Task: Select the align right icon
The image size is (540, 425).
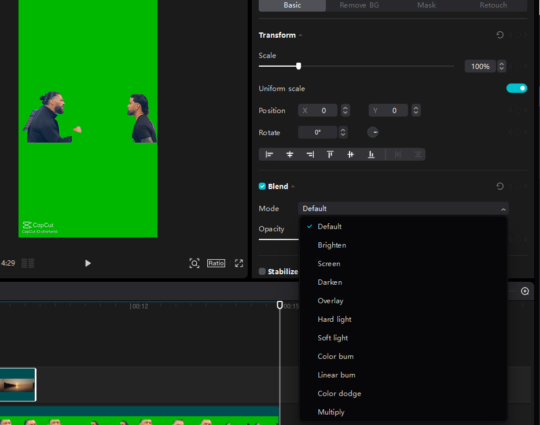Action: point(310,154)
